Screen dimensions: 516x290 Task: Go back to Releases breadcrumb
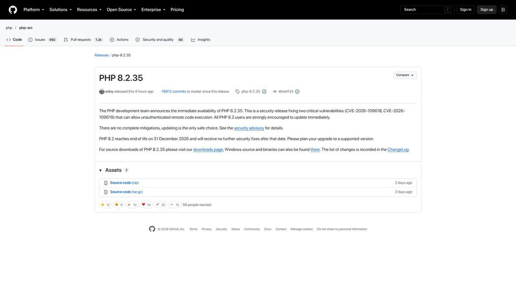point(102,55)
